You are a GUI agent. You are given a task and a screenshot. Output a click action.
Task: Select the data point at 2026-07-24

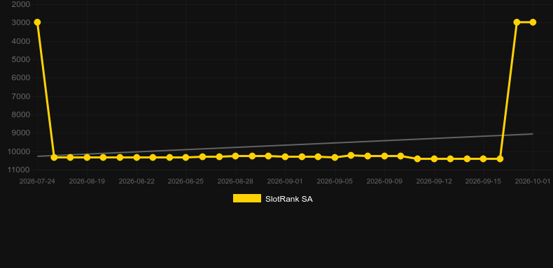[x=37, y=22]
